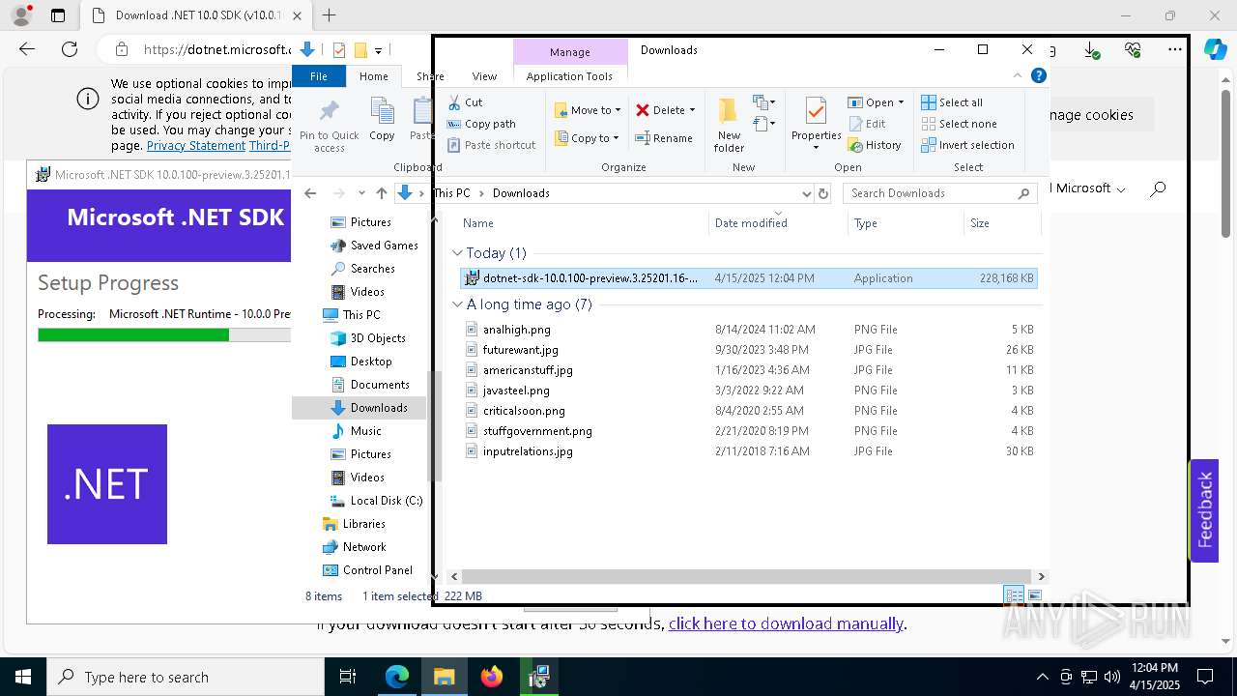
Task: Open address bar history dropdown
Action: (x=807, y=193)
